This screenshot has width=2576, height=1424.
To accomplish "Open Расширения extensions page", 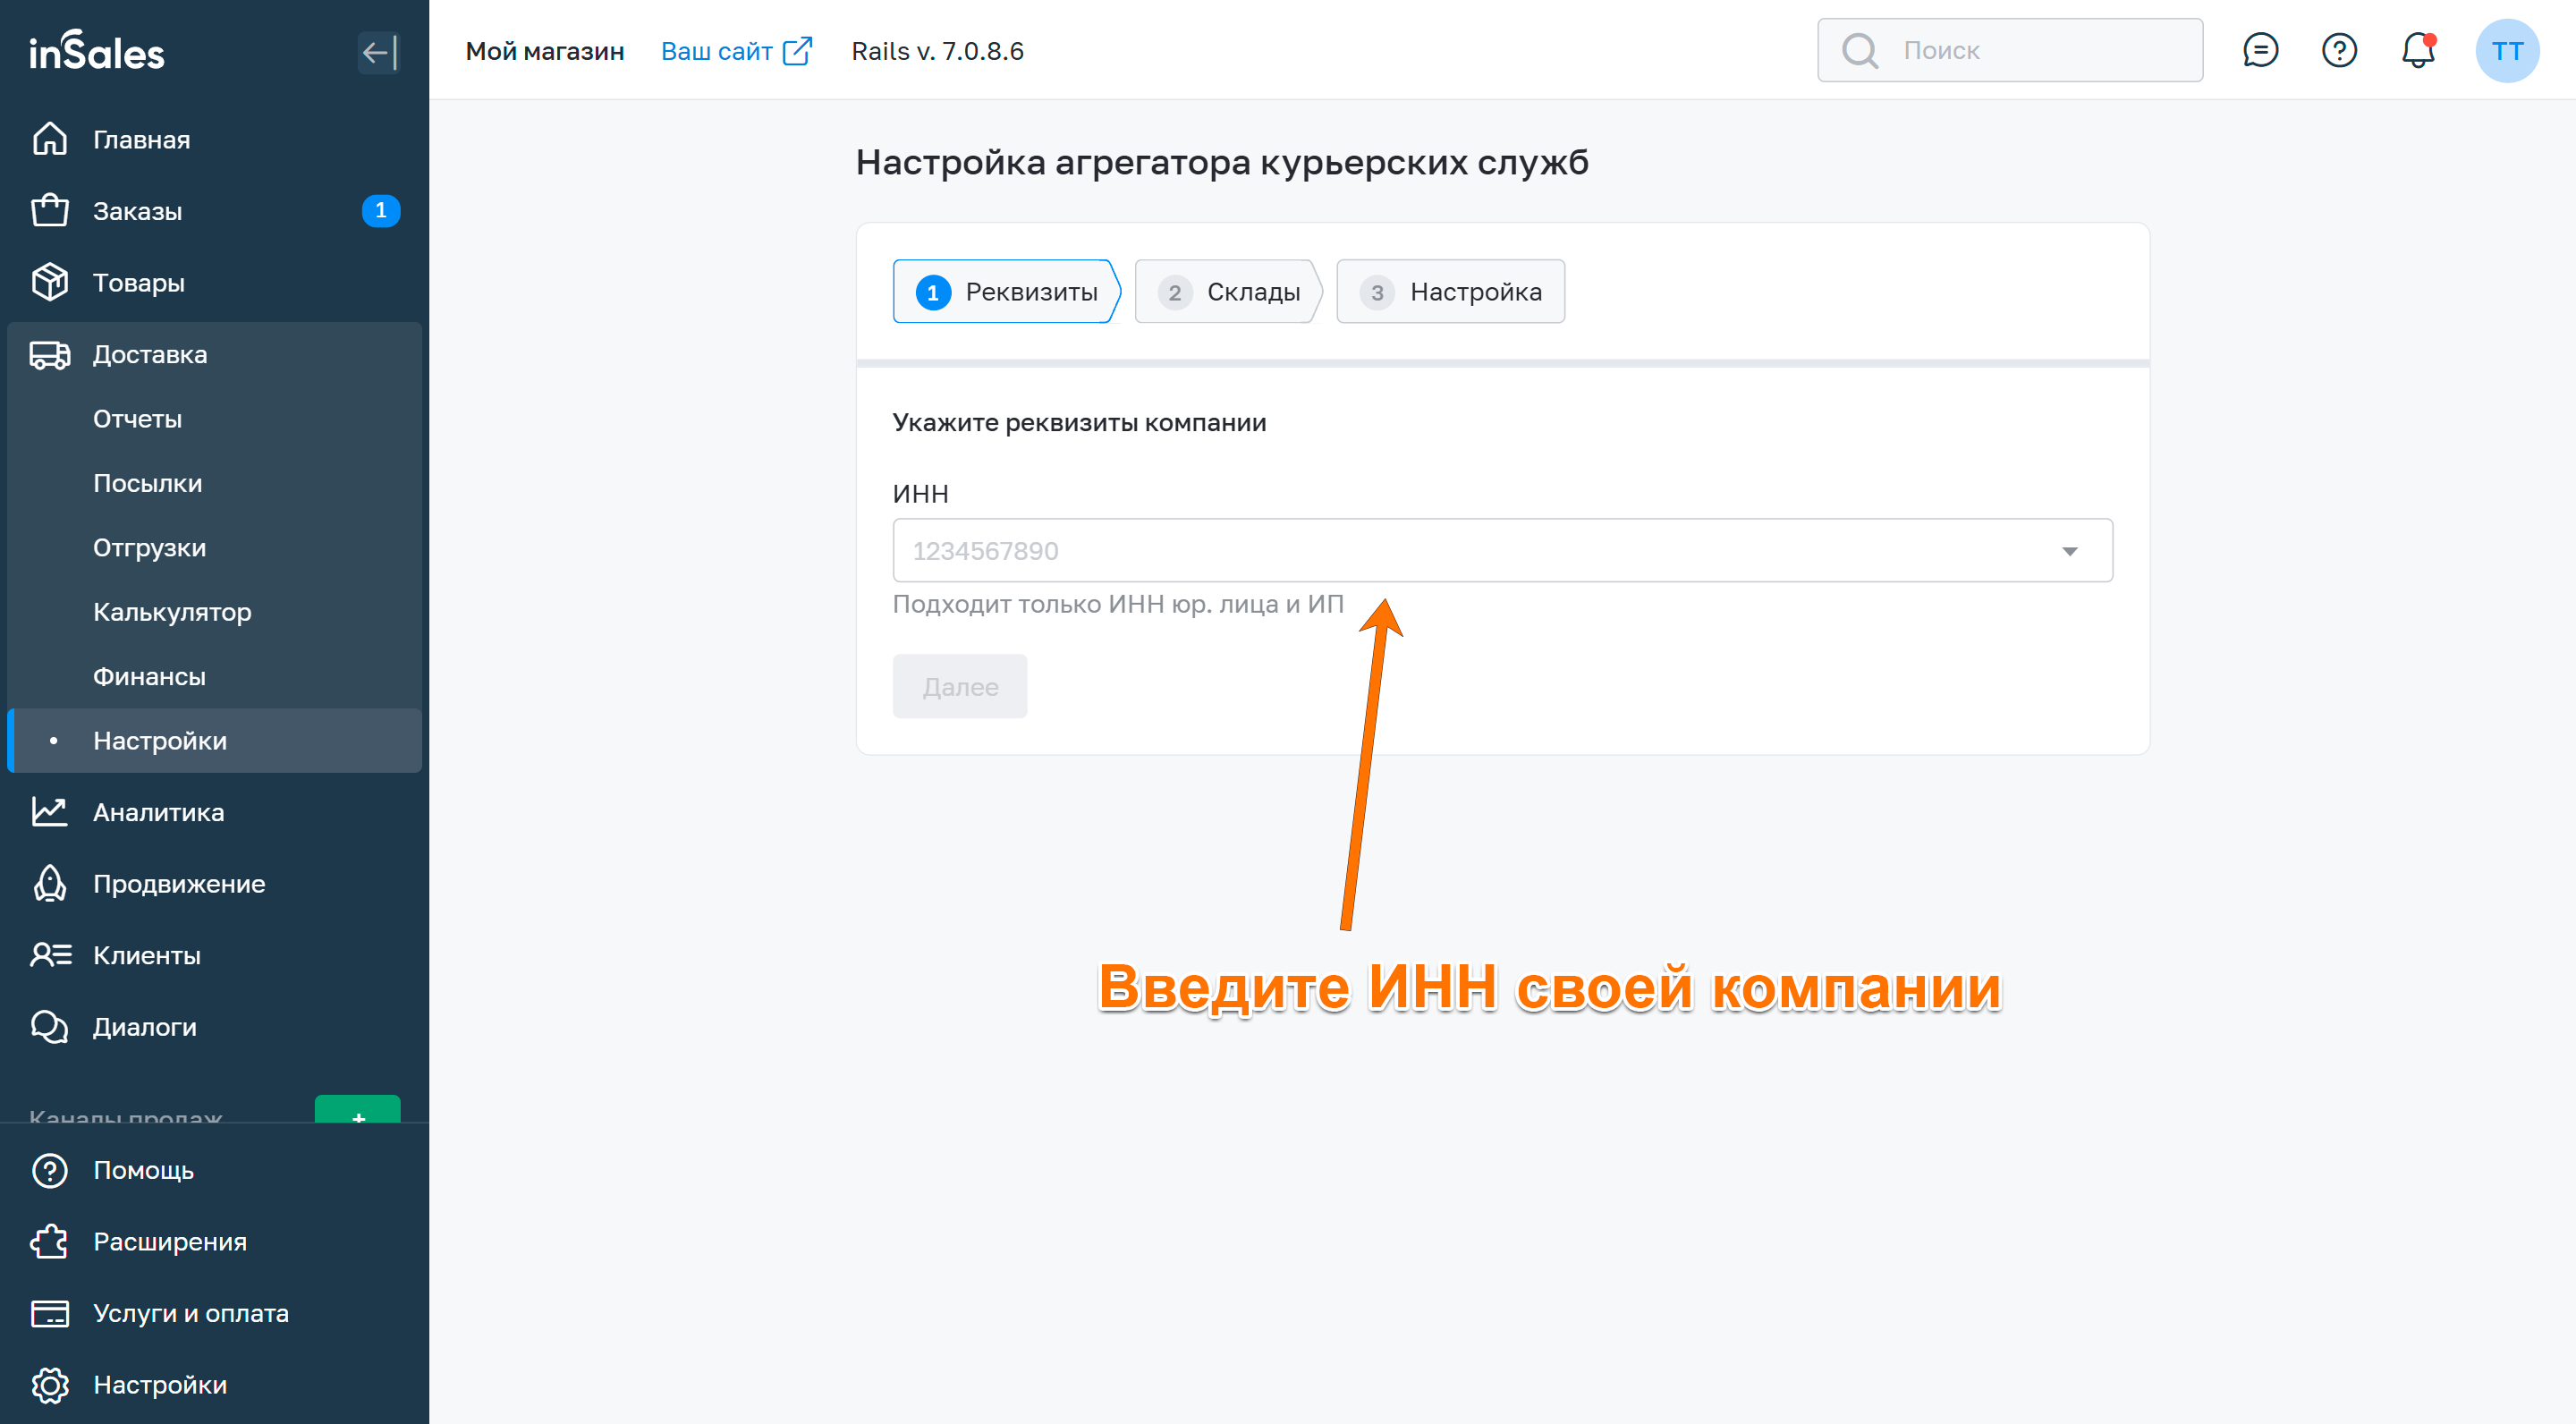I will coord(169,1241).
